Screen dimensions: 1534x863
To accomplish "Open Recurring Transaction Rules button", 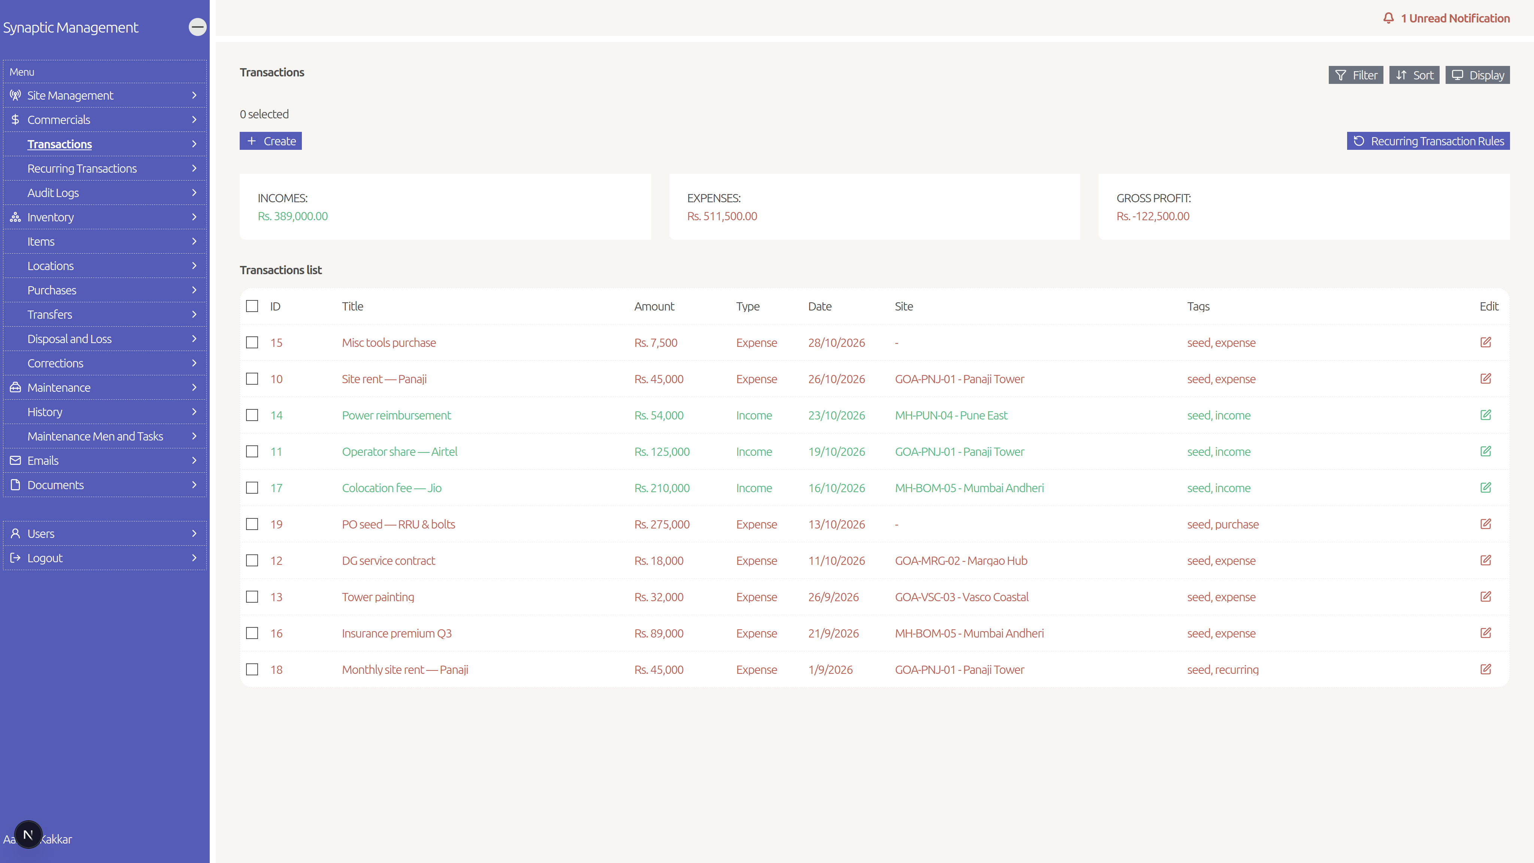I will 1428,141.
